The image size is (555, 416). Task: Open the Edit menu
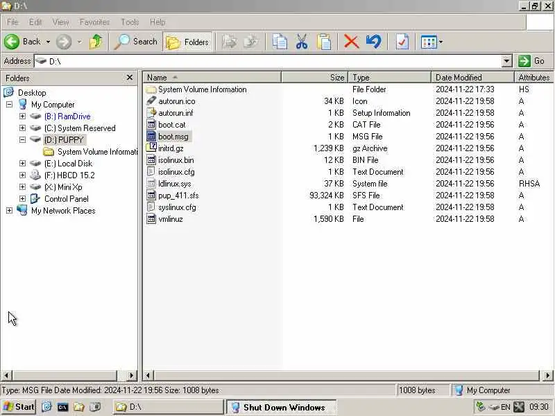35,22
